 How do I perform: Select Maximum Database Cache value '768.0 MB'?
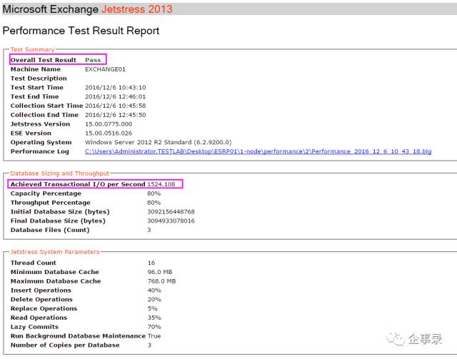(161, 281)
